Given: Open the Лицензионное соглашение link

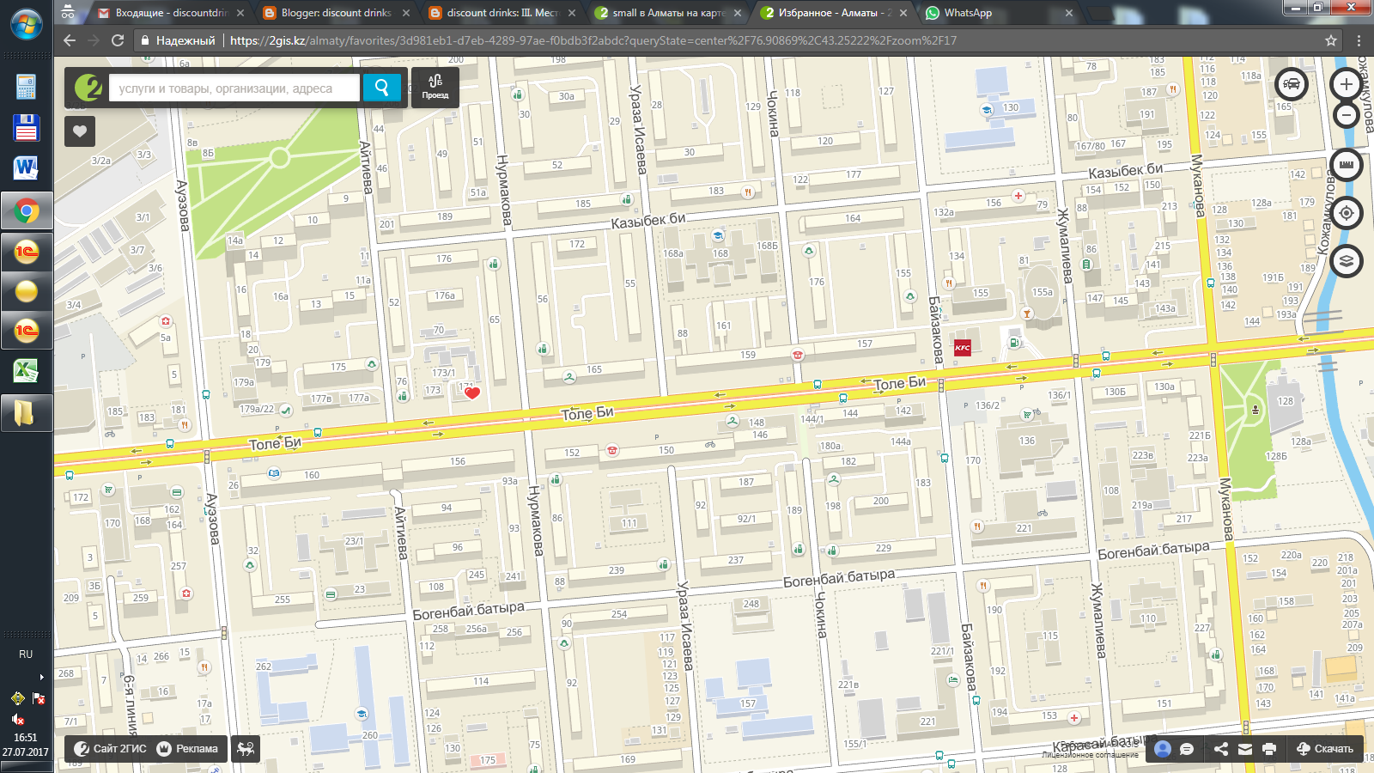Looking at the screenshot, I should click(1090, 756).
